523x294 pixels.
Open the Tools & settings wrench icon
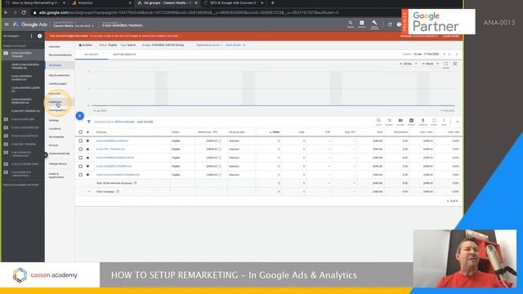(374, 24)
